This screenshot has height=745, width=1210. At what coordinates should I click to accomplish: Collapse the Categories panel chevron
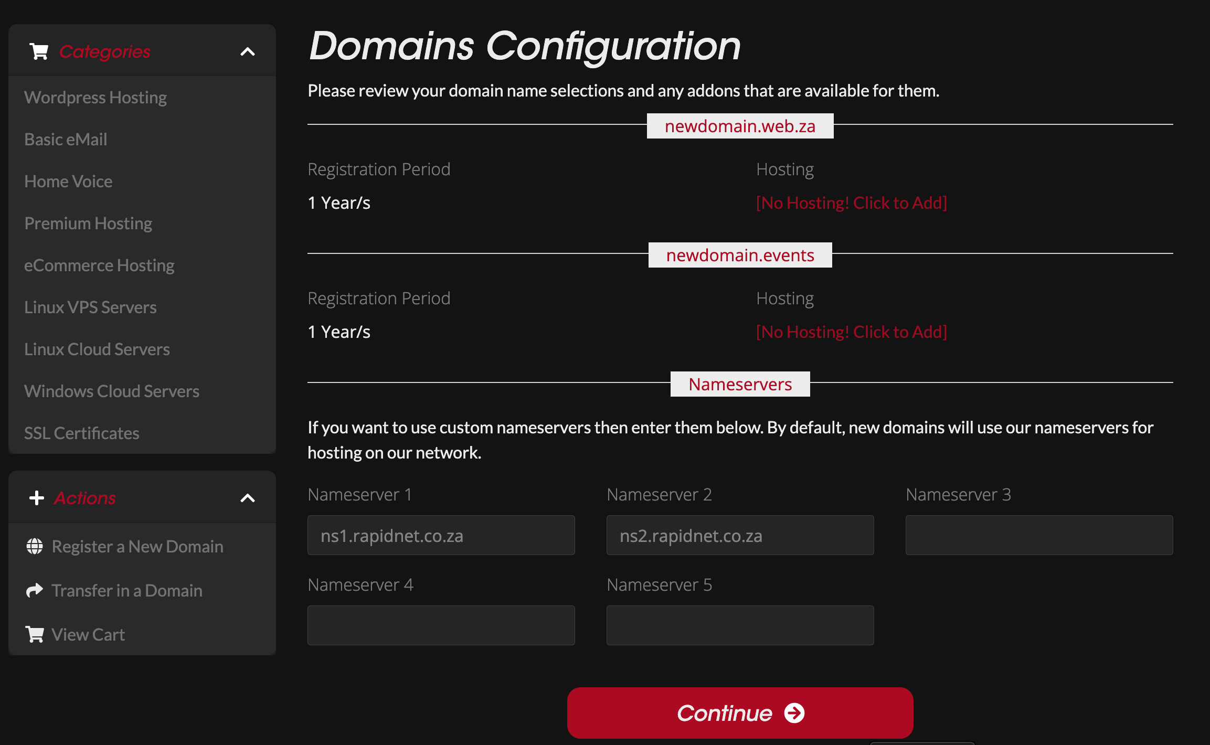pos(247,51)
